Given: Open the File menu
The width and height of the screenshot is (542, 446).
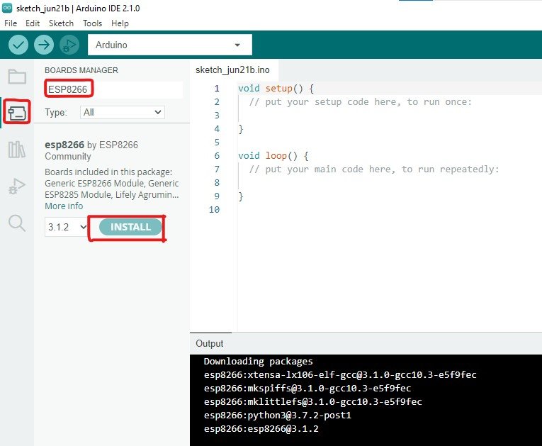Looking at the screenshot, I should (11, 23).
